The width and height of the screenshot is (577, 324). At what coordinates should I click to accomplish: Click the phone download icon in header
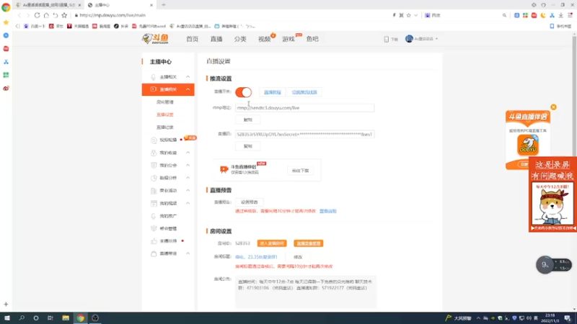pos(387,39)
